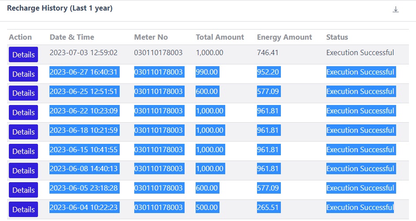The image size is (416, 221).
Task: Select date 2023-06-25 12:51:51
Action: point(84,91)
